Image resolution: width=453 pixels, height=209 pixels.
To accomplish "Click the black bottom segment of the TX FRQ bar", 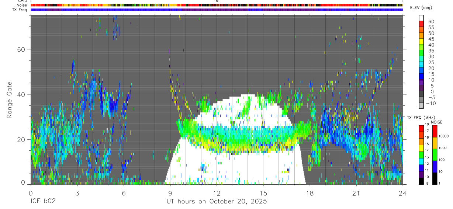I will [x=421, y=181].
